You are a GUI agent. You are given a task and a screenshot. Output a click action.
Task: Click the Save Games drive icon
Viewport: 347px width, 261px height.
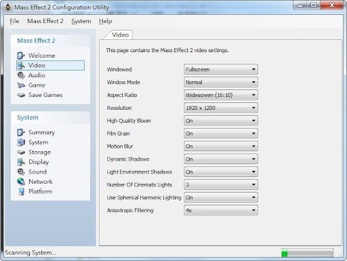click(x=21, y=95)
